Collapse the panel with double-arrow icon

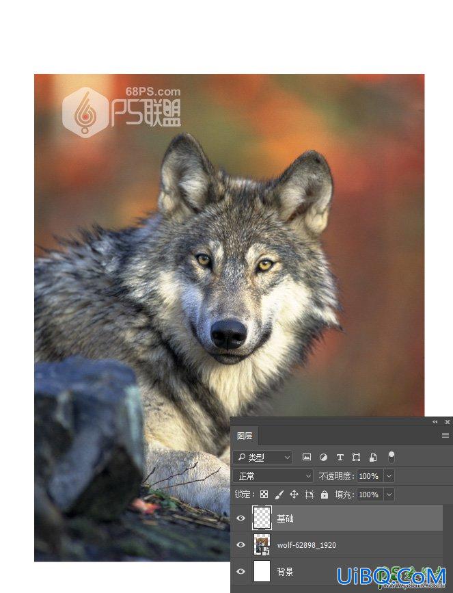point(435,422)
